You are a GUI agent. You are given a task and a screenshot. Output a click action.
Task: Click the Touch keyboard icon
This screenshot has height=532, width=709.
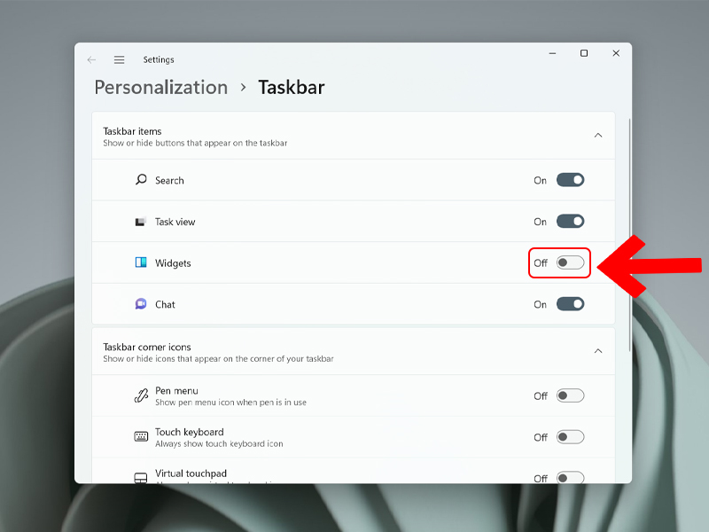tap(141, 436)
